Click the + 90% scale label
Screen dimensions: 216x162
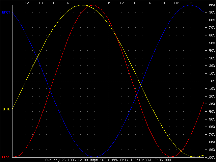pyautogui.click(x=210, y=12)
